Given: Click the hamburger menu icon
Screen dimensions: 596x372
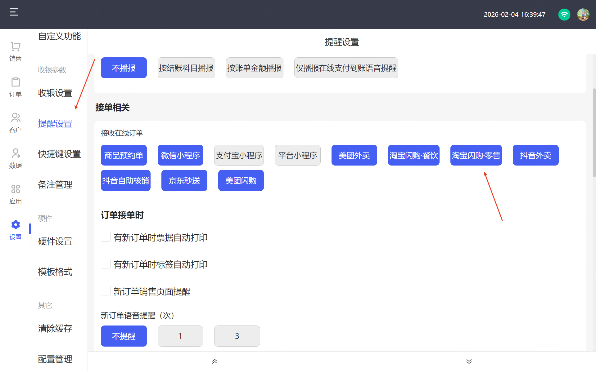Looking at the screenshot, I should click(x=14, y=12).
